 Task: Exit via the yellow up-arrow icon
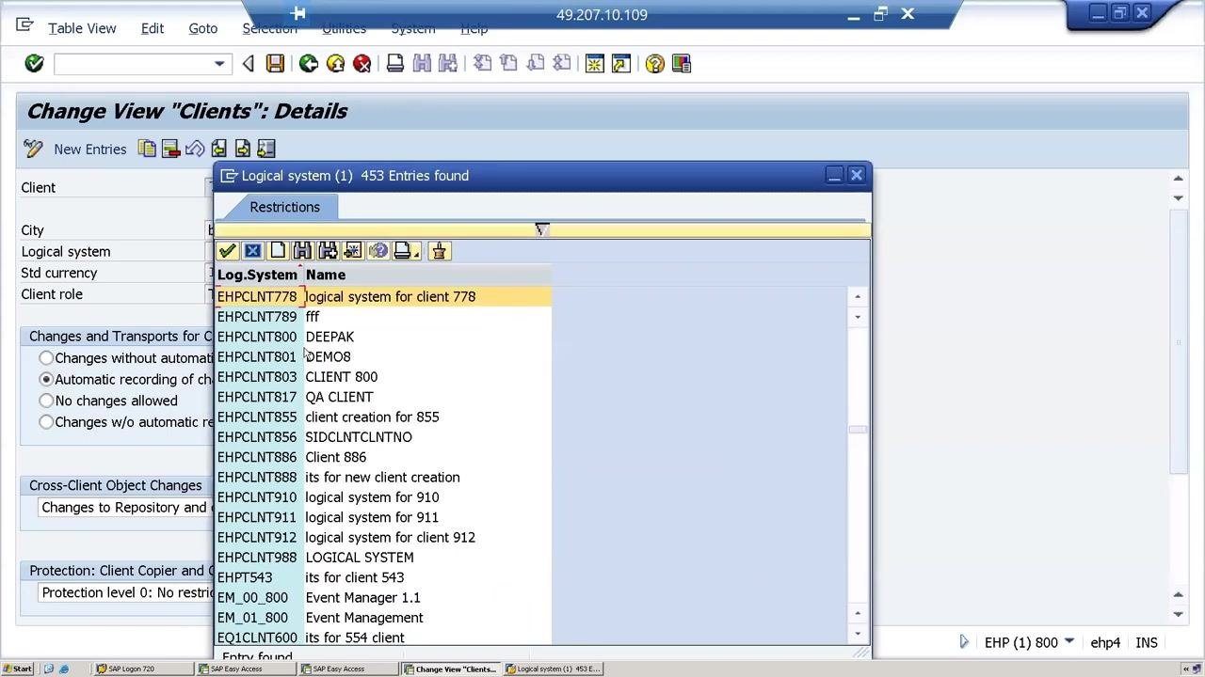335,64
